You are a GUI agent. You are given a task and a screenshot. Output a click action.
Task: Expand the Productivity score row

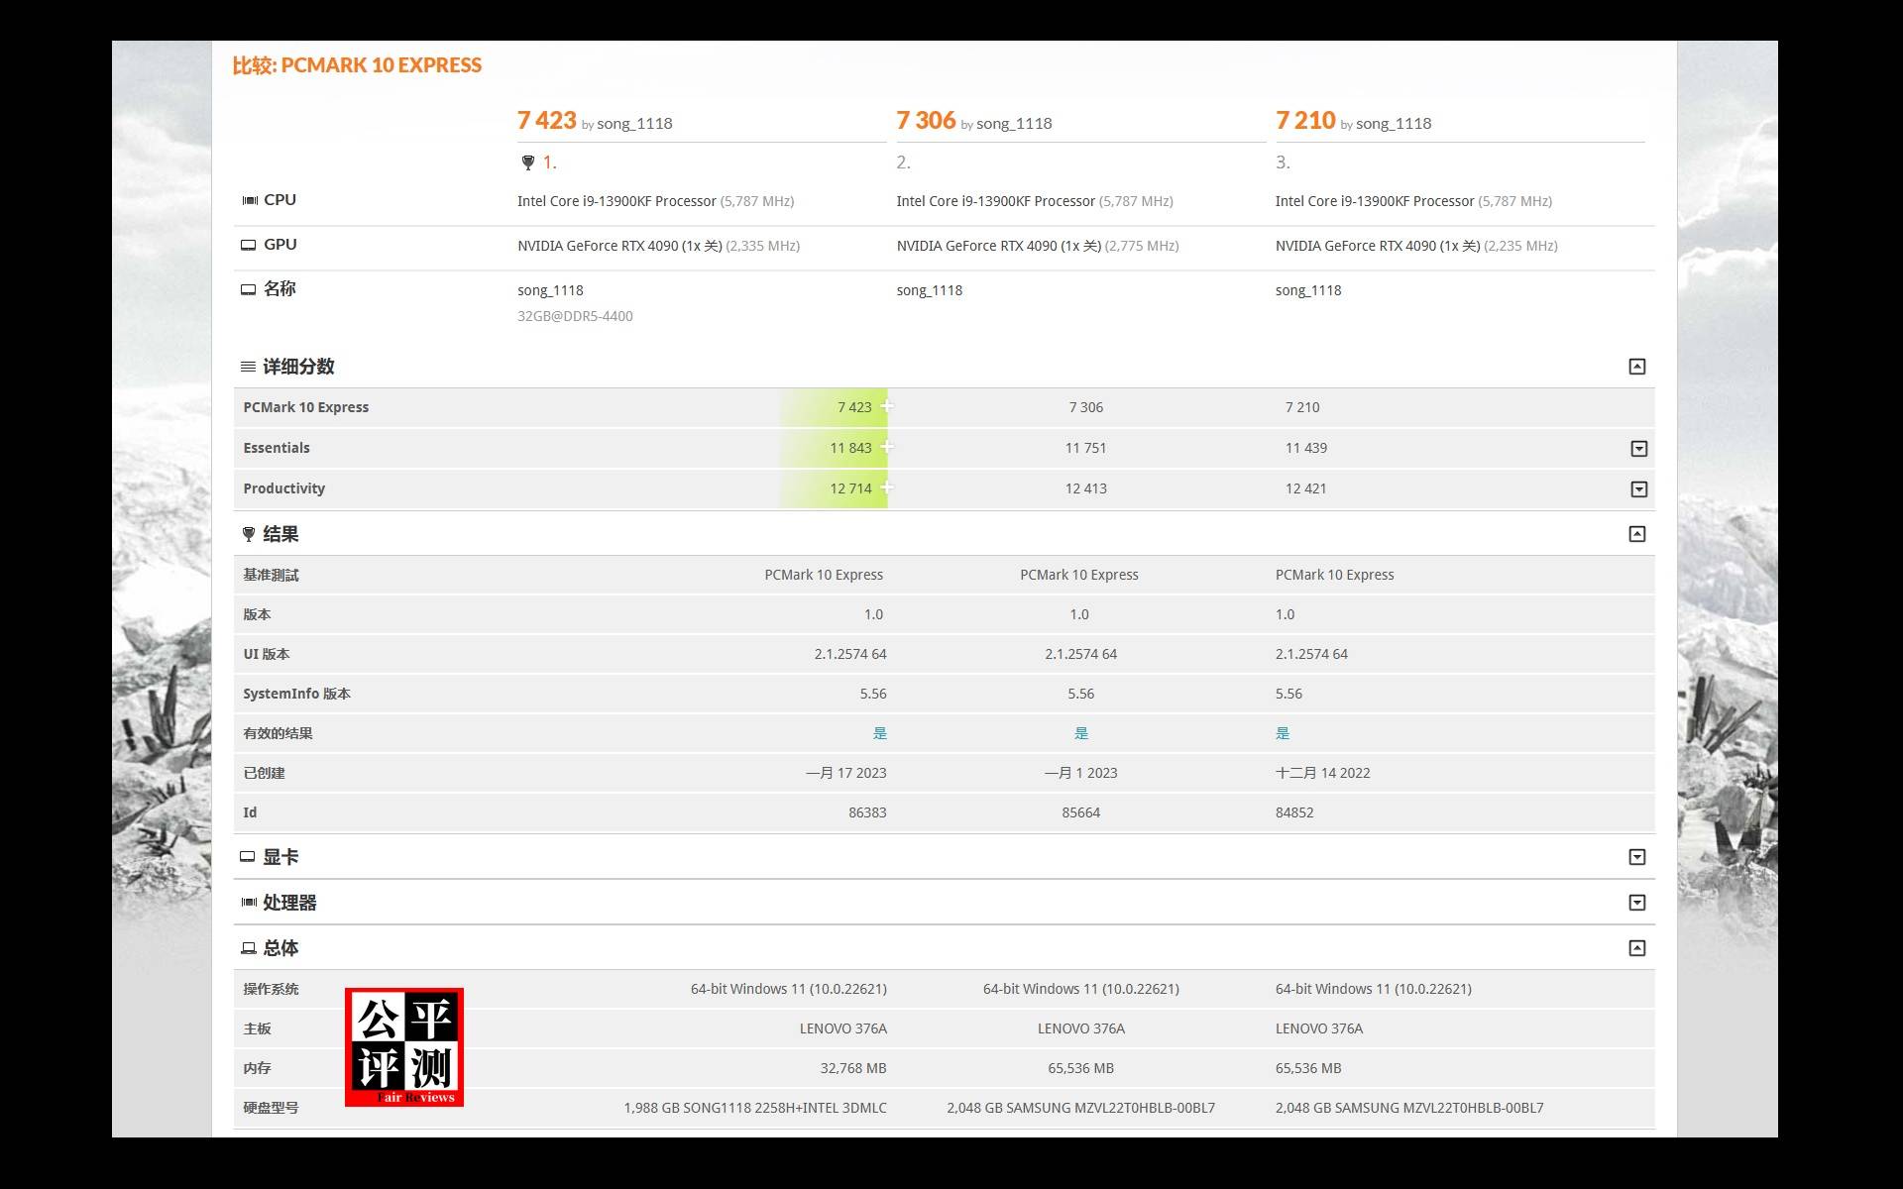coord(1638,489)
